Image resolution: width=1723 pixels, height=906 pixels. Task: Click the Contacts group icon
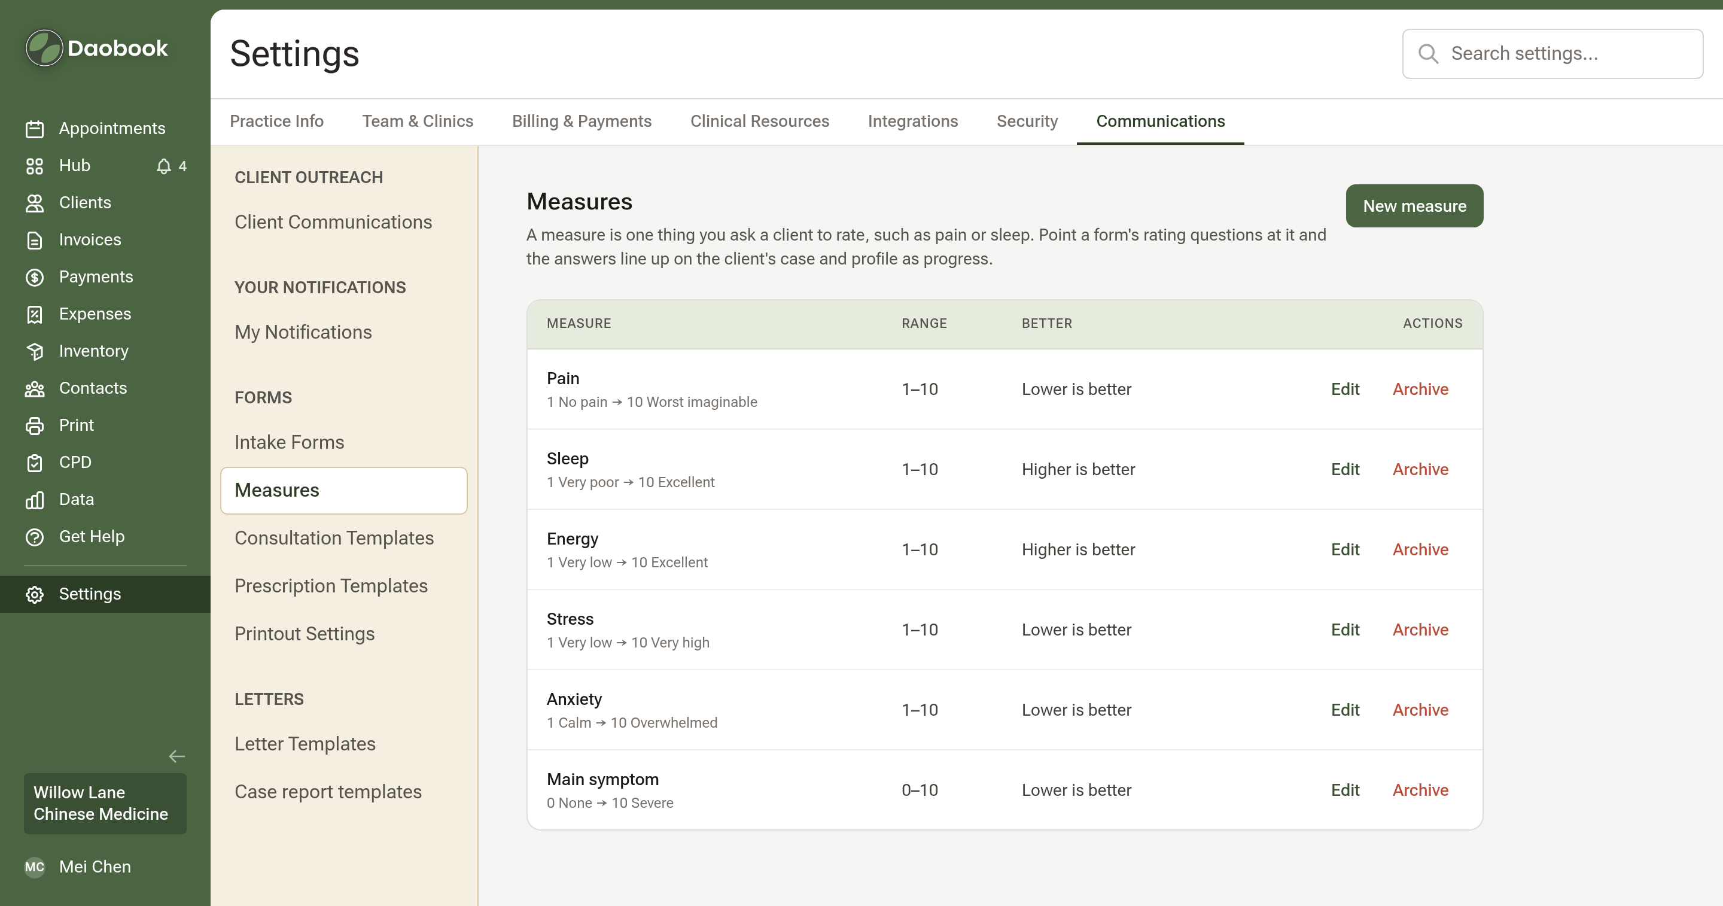click(x=35, y=389)
